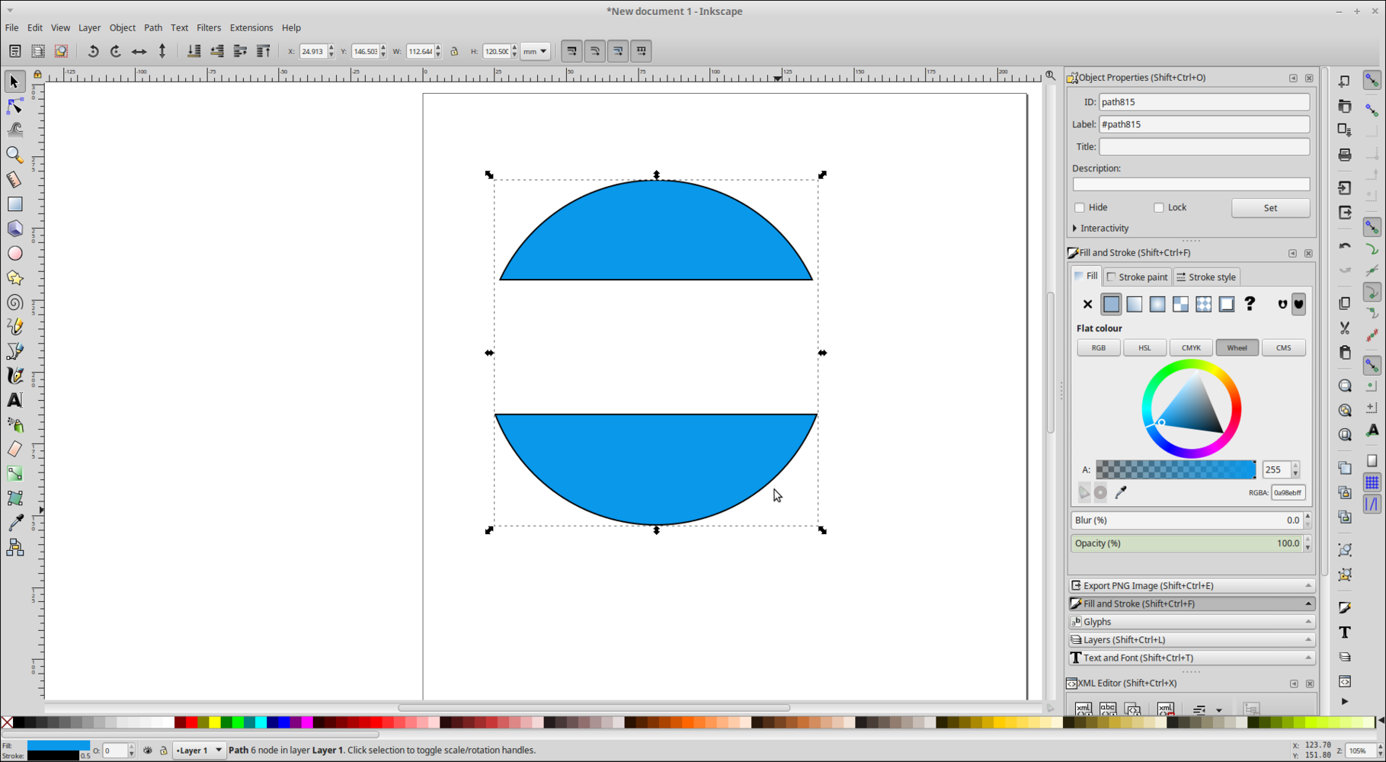Toggle width and height ratio lock
This screenshot has height=762, width=1386.
(454, 51)
